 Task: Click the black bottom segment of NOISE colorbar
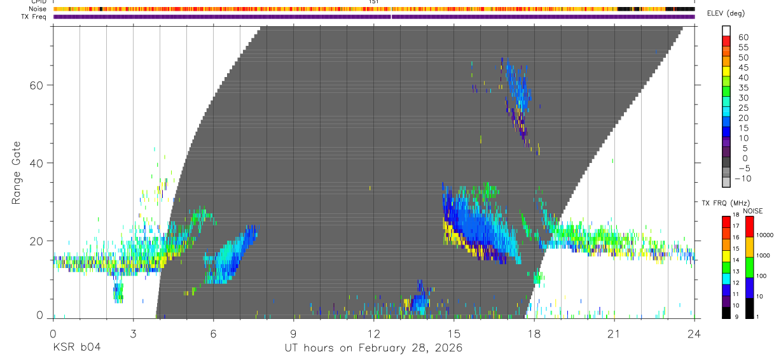749,308
